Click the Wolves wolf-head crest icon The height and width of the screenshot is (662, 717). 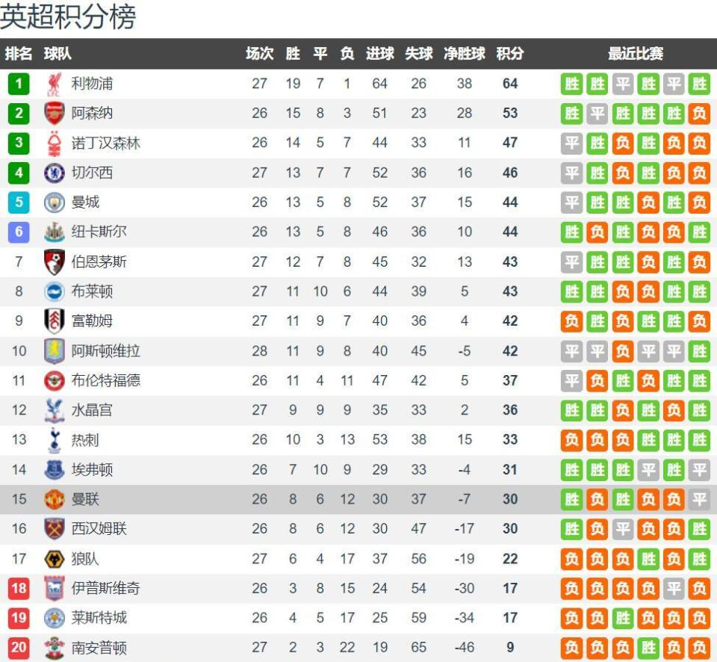[55, 559]
